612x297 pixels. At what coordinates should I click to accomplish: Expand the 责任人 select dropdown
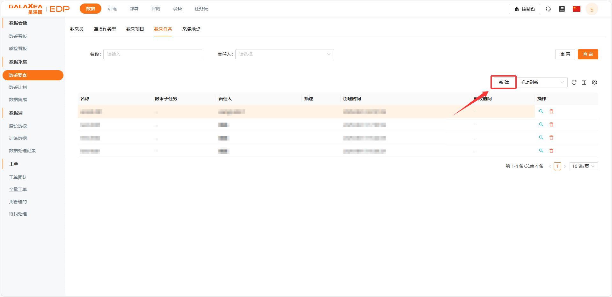(x=284, y=54)
